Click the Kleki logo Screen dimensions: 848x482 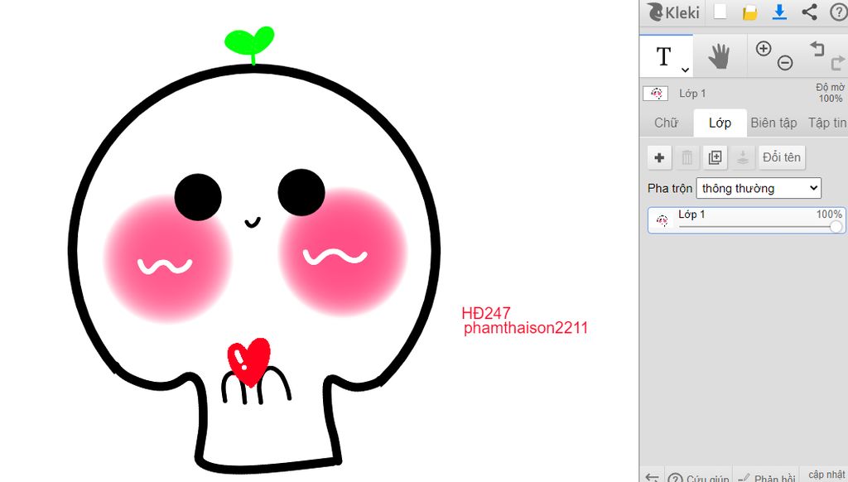pos(673,12)
